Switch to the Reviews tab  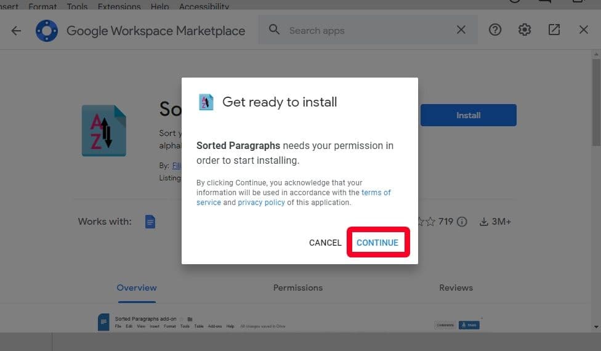pos(456,288)
